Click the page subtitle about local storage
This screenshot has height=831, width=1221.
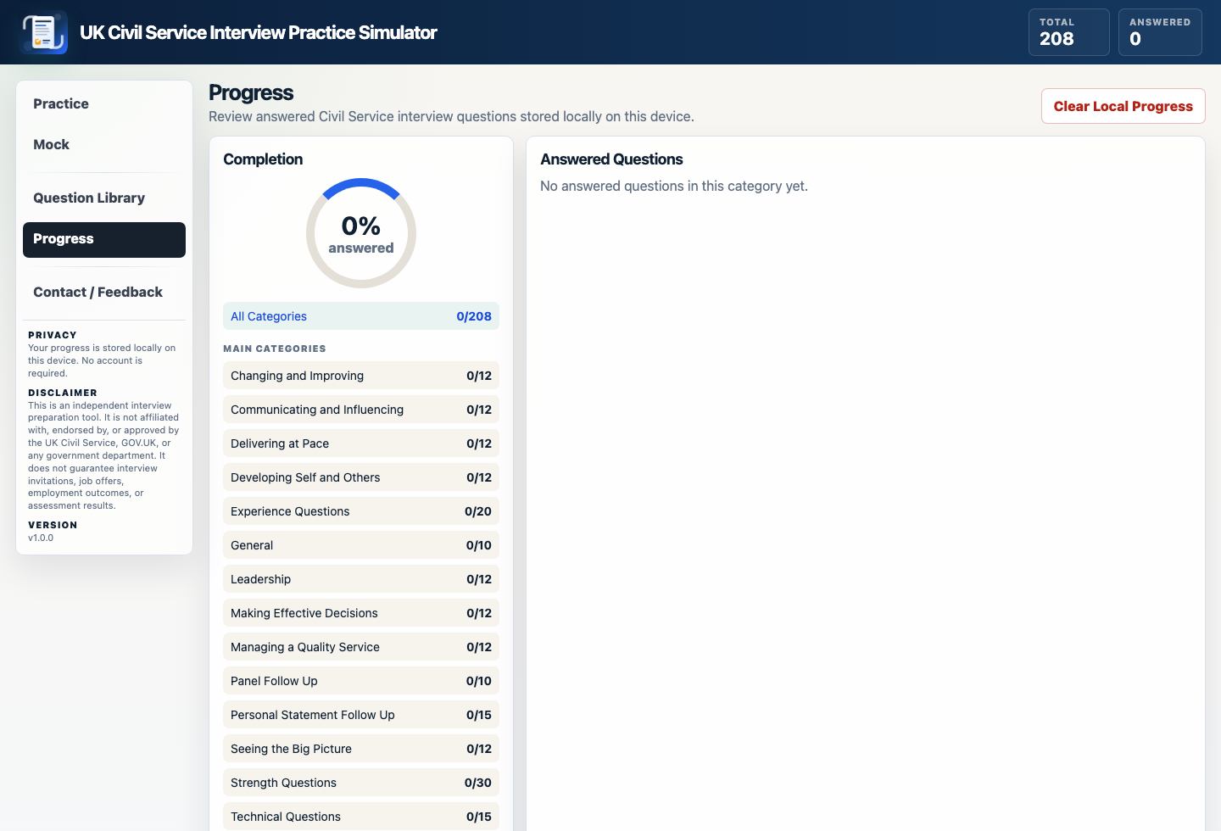point(451,116)
